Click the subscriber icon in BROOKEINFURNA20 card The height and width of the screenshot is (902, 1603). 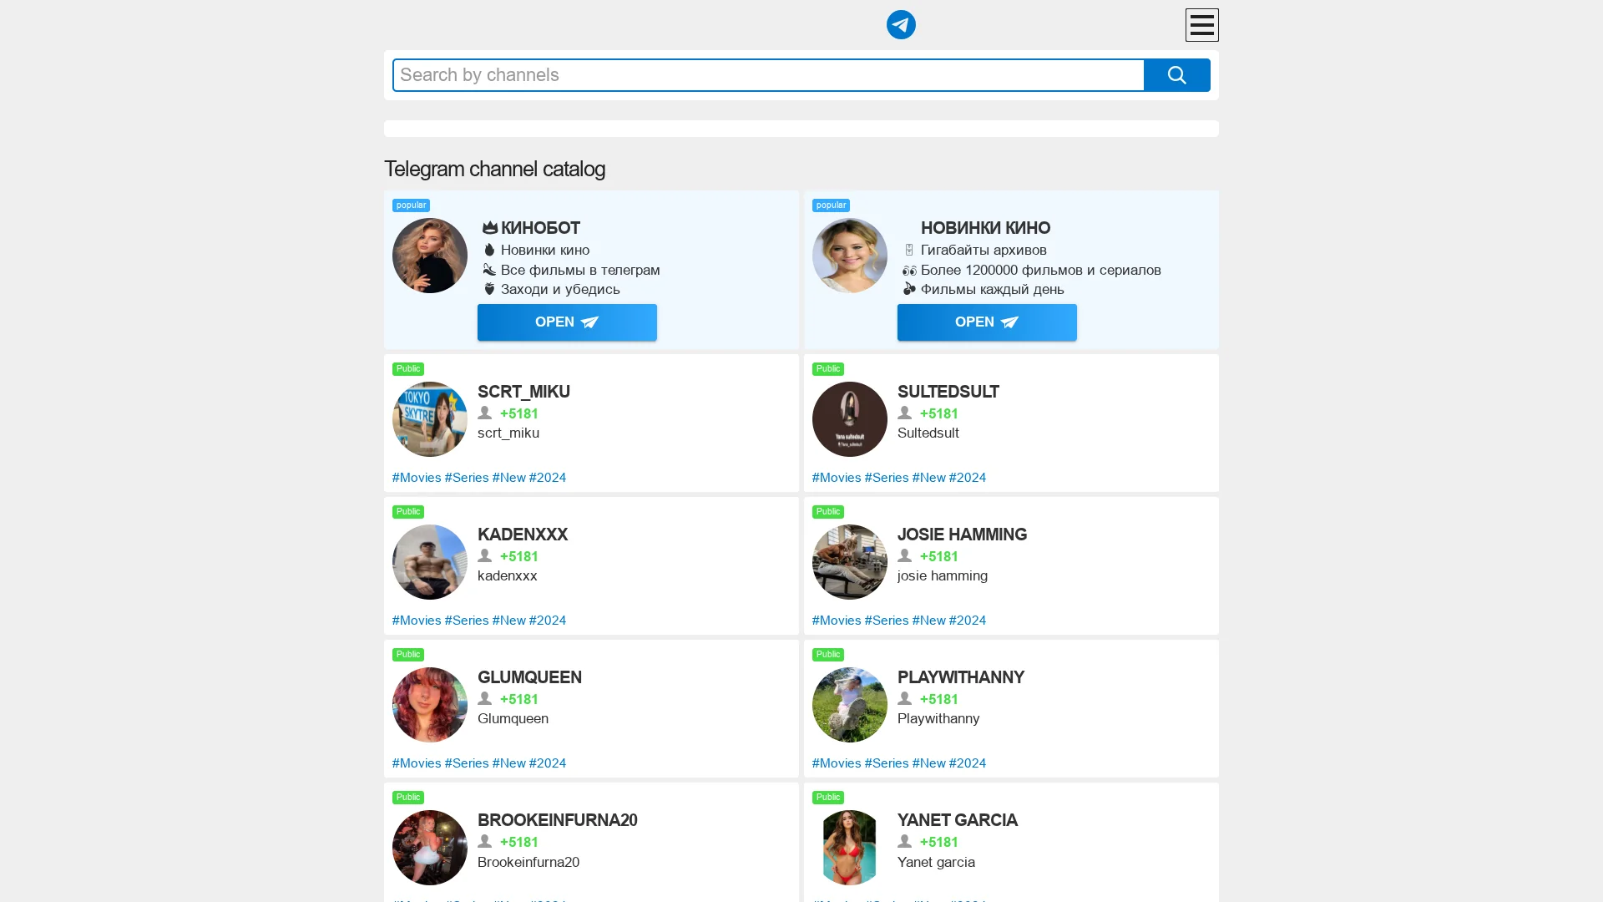[x=484, y=841]
